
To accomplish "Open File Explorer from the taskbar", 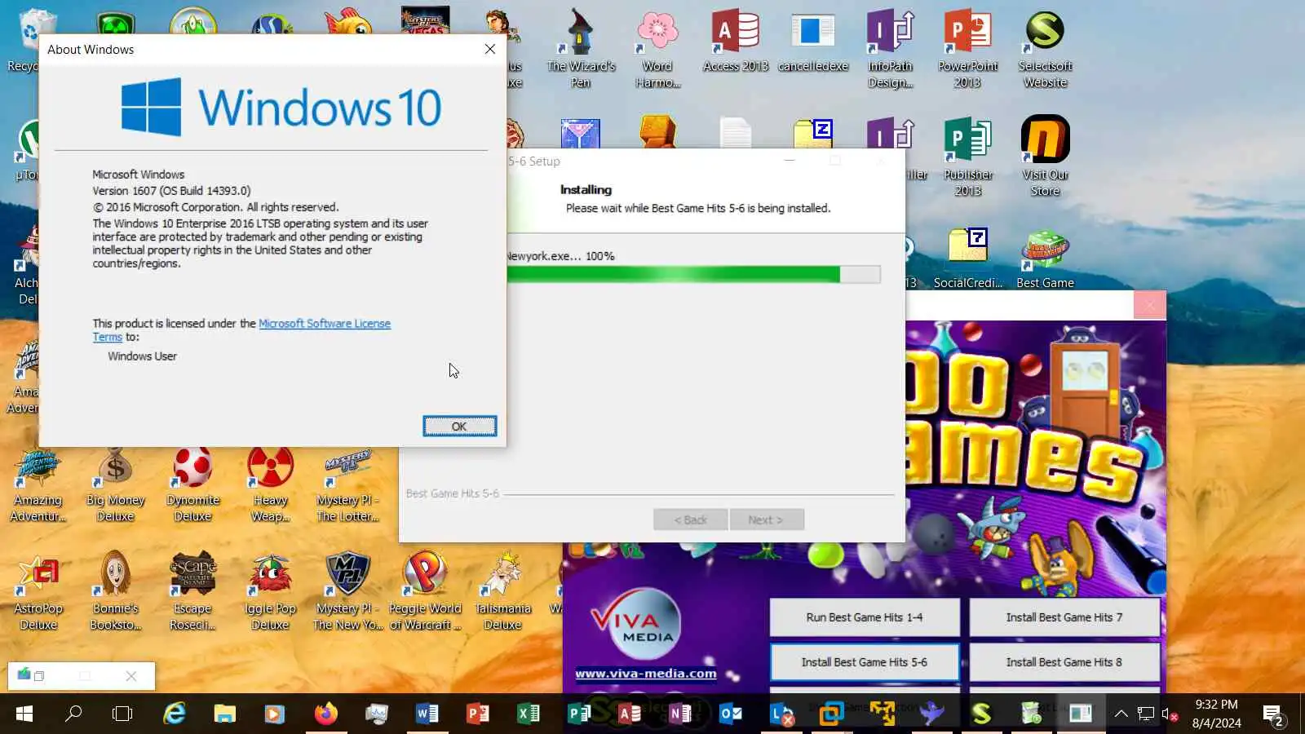I will click(224, 714).
